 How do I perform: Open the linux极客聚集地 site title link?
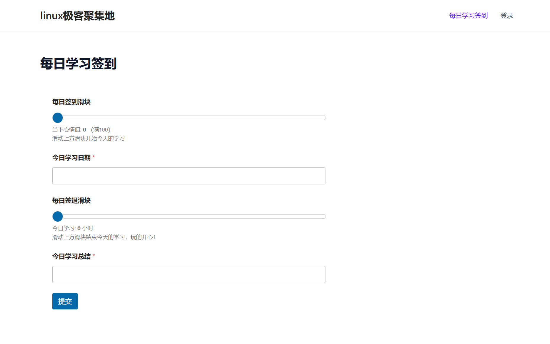point(78,16)
